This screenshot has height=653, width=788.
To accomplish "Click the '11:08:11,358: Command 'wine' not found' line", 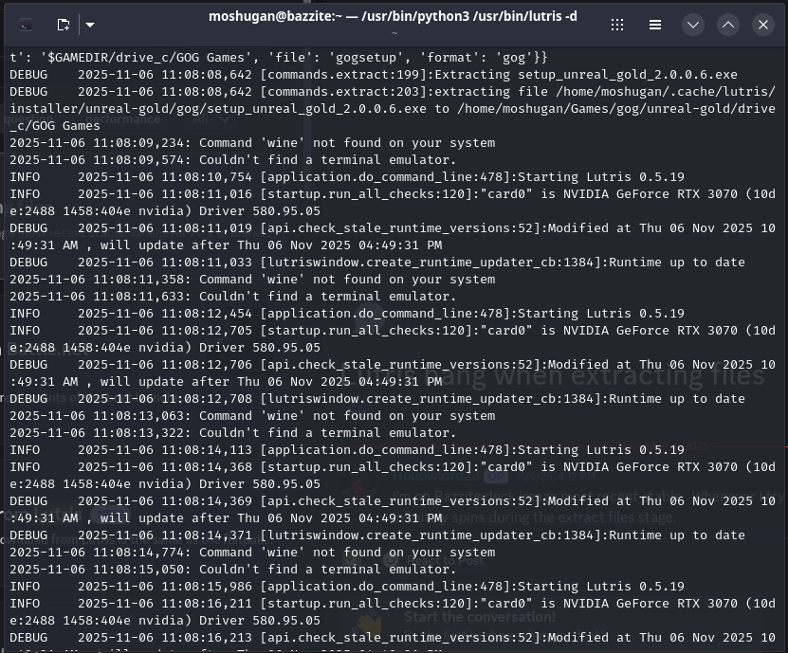I will 252,280.
